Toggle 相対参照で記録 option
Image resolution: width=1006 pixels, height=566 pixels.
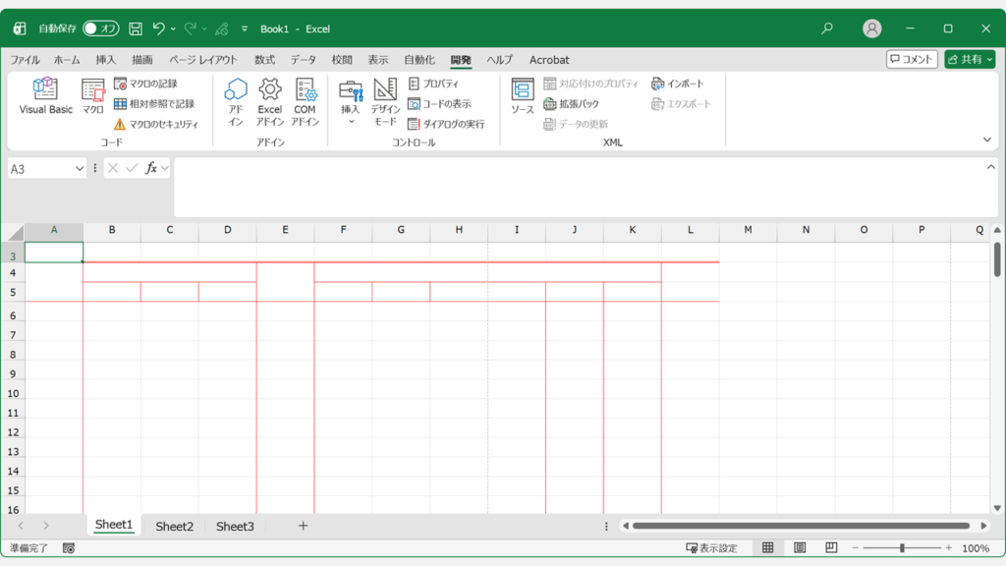pyautogui.click(x=154, y=104)
